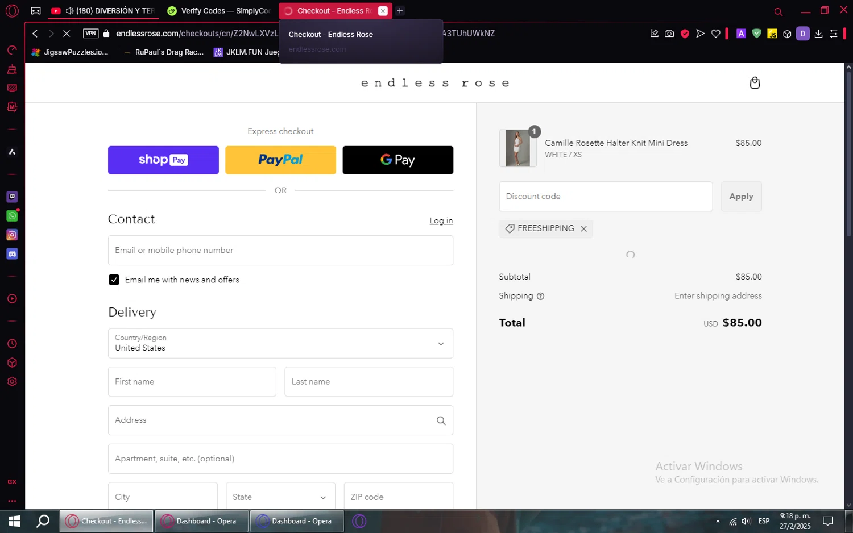Open JigsawPuzzles.io bookmark

(x=70, y=52)
